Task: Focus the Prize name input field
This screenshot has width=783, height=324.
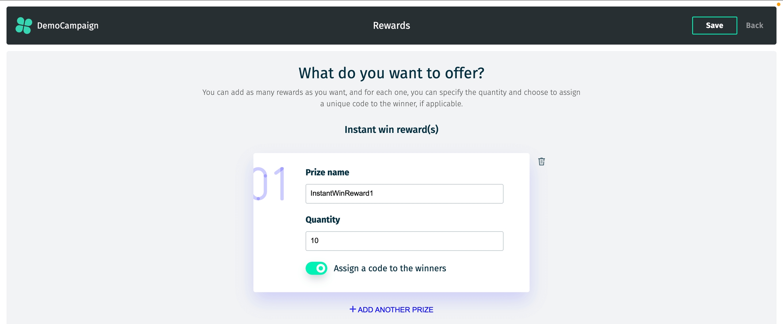Action: pos(404,194)
